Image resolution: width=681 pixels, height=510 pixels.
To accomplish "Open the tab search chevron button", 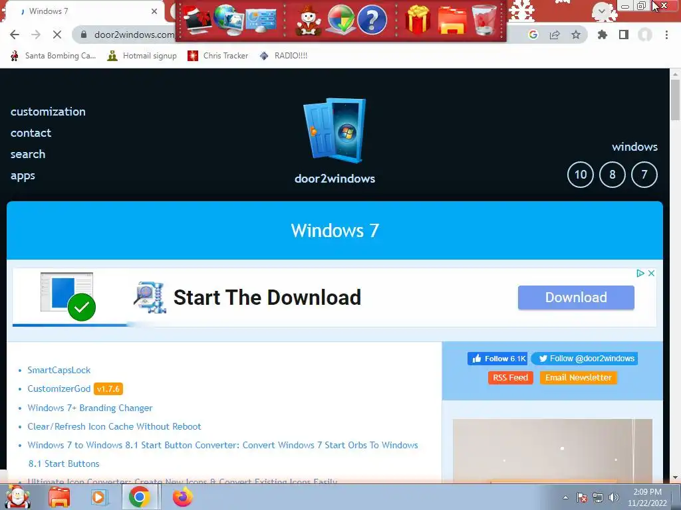I will pyautogui.click(x=601, y=11).
